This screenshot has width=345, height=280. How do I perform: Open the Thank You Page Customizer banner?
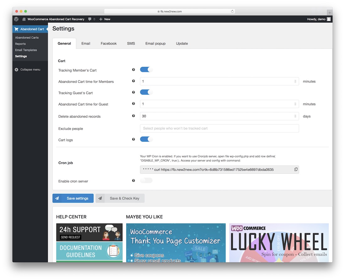[x=176, y=243]
